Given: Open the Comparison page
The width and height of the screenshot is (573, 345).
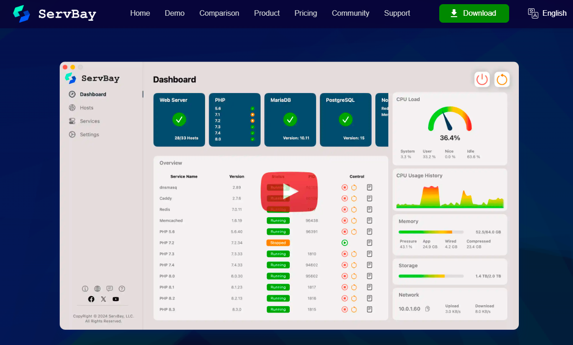Looking at the screenshot, I should [219, 13].
